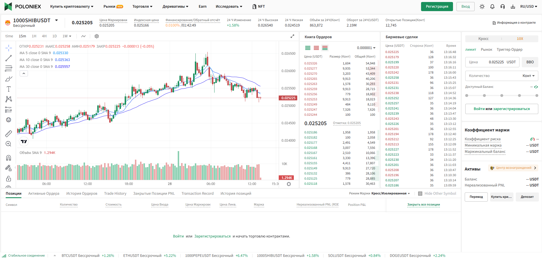Open the forecasting and measurement tools
The height and width of the screenshot is (258, 542).
tap(9, 109)
